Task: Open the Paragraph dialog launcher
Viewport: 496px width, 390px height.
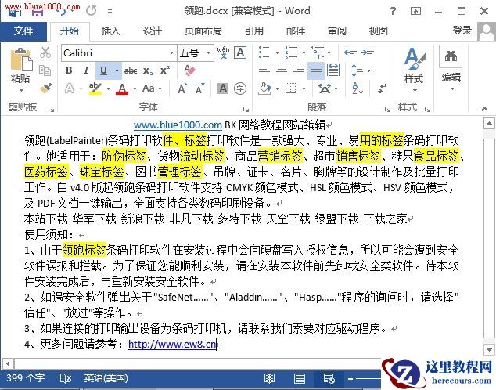Action: tap(387, 109)
